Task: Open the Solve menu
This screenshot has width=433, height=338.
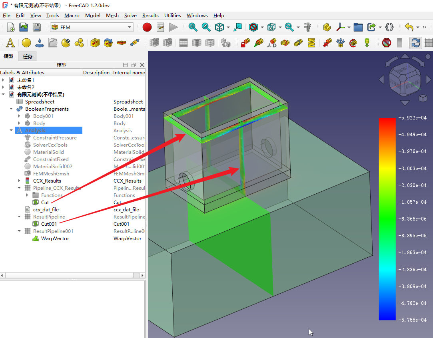Action: click(x=130, y=16)
